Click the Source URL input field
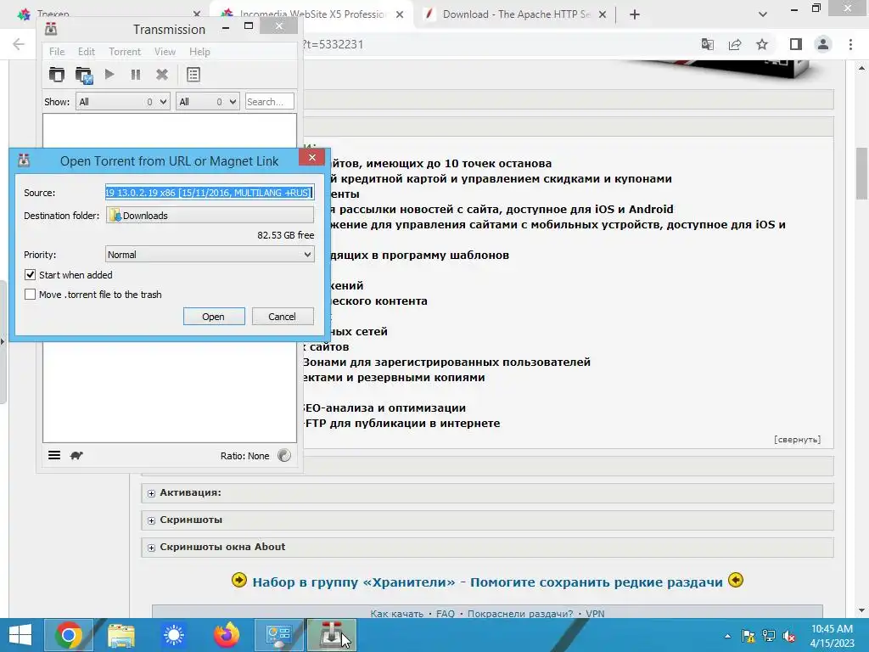869x652 pixels. [x=210, y=193]
